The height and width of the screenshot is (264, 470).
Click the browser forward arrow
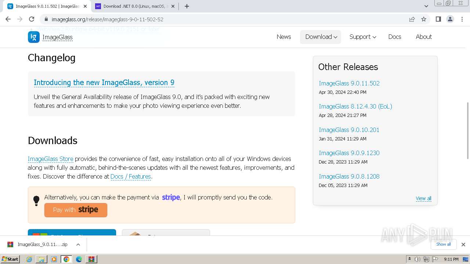pyautogui.click(x=20, y=19)
